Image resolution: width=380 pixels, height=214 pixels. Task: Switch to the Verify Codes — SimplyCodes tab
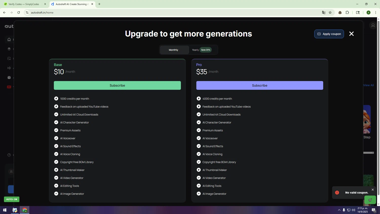(24, 4)
